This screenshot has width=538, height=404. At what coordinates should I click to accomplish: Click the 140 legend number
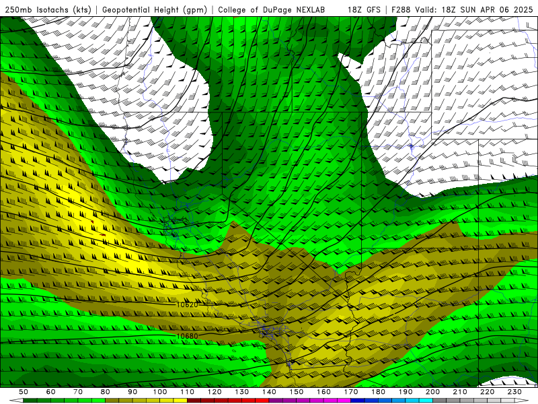tap(270, 392)
